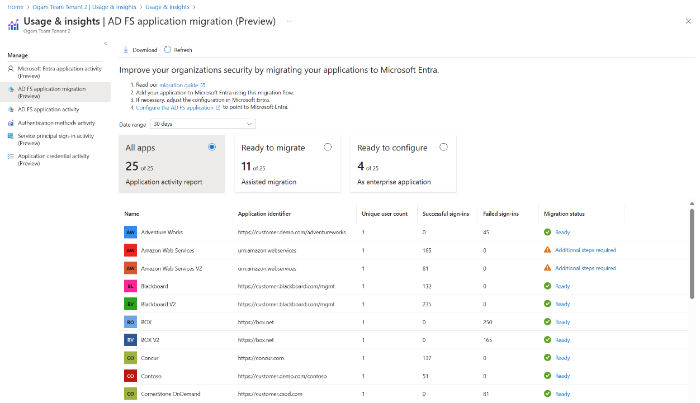Screen dimensions: 700x403
Task: Click Additional steps required for Amazon Web Services
Action: 585,250
